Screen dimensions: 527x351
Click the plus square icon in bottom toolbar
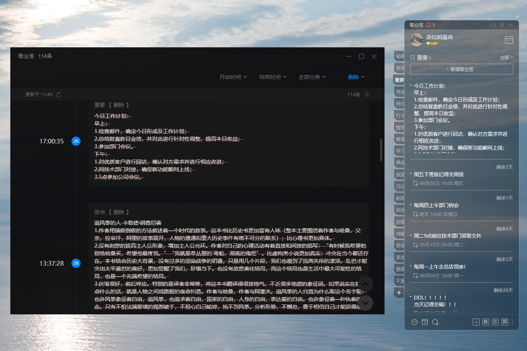coord(476,322)
